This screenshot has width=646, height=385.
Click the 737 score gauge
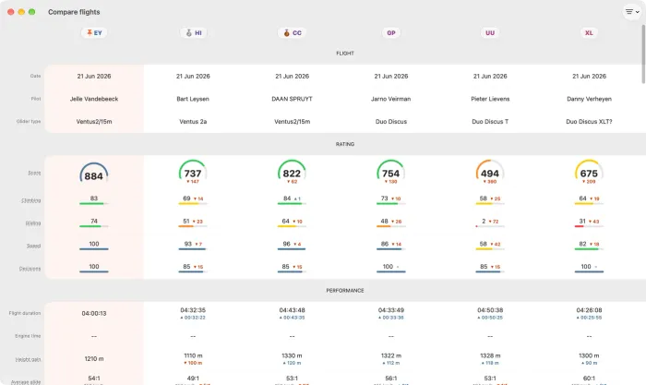(193, 172)
